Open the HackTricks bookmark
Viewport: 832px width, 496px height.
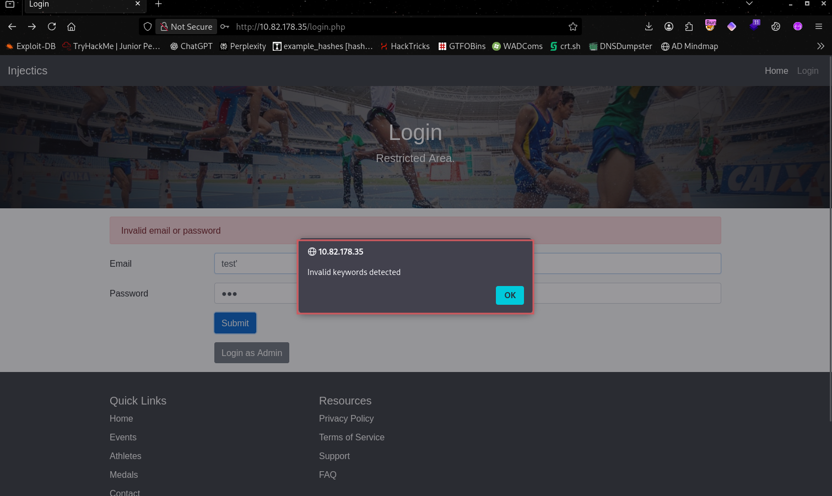click(405, 46)
